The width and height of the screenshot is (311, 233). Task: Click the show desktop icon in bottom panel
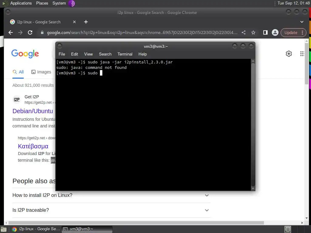tap(4, 229)
